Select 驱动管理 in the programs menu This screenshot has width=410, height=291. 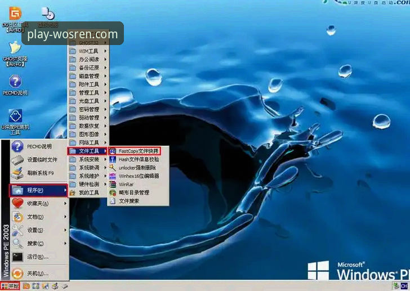coord(88,118)
